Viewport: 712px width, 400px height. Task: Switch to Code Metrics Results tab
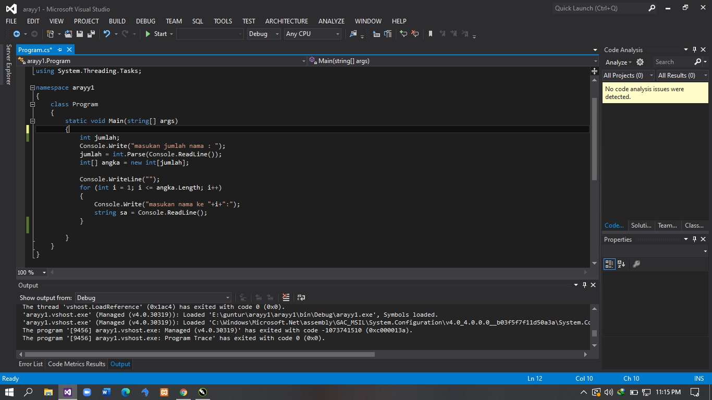(x=77, y=364)
